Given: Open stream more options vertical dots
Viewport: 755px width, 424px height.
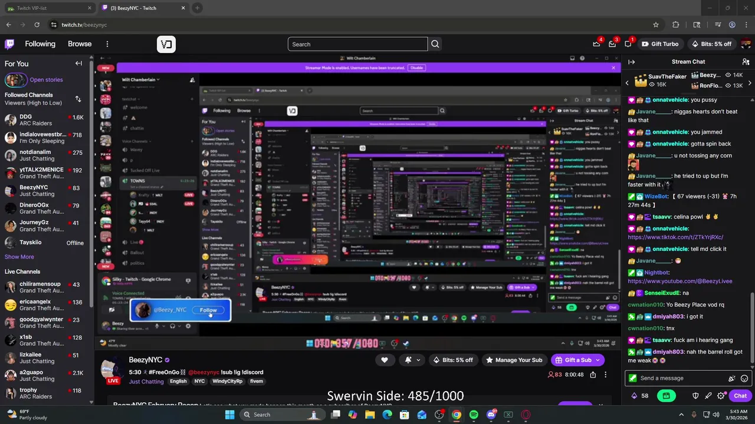Looking at the screenshot, I should point(605,375).
